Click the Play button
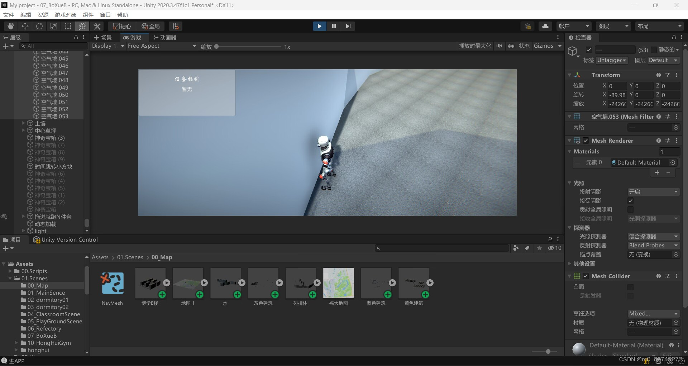This screenshot has width=688, height=366. pos(319,26)
